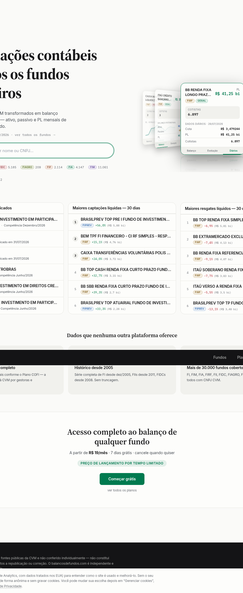
Task: Open BEM TPF FI FINANCEIRO fund row
Action: pyautogui.click(x=122, y=239)
